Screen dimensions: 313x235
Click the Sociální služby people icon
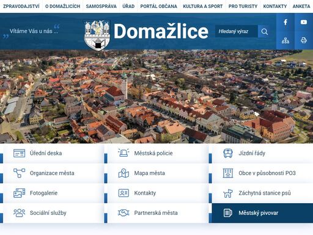19,213
